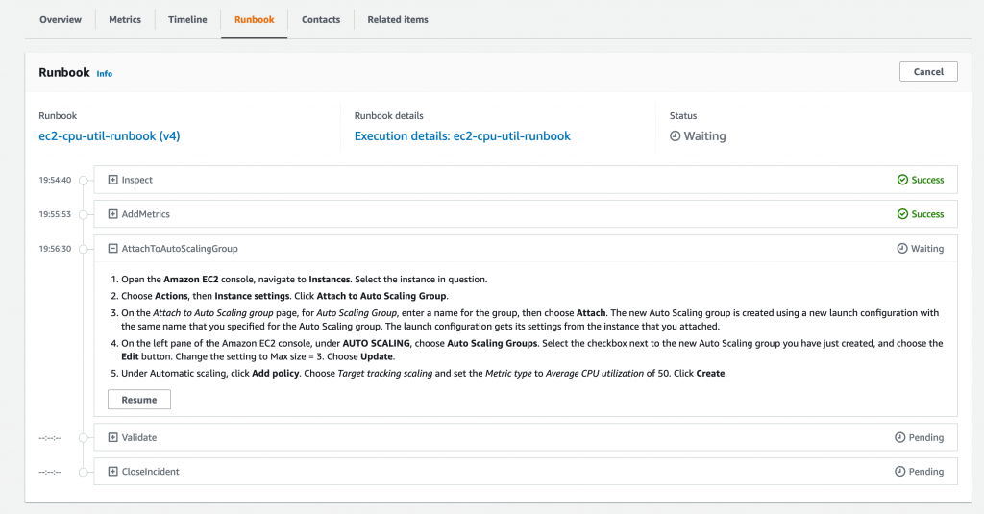
Task: Click the Validate 'Pending' status text
Action: 926,437
